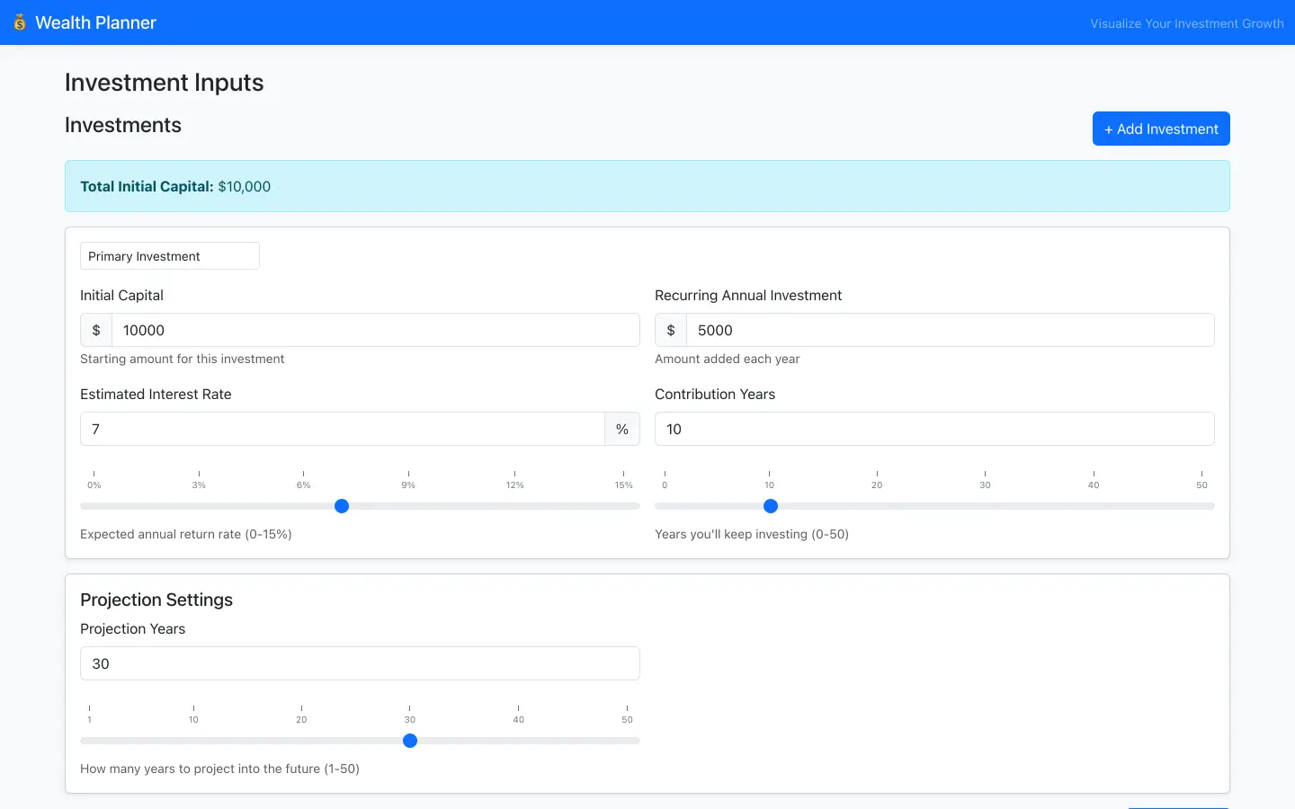Click the money bag logo icon

point(20,22)
